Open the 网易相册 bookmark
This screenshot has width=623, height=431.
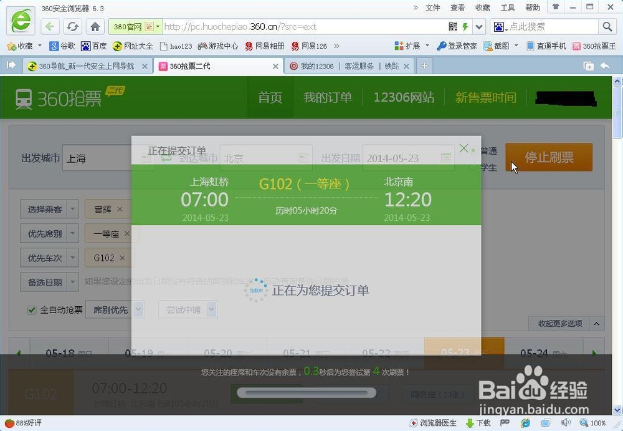tap(264, 46)
